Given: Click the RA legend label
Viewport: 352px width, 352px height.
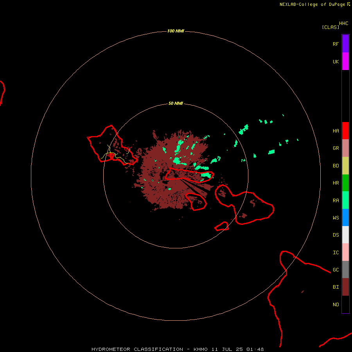Looking at the screenshot, I should coord(336,201).
